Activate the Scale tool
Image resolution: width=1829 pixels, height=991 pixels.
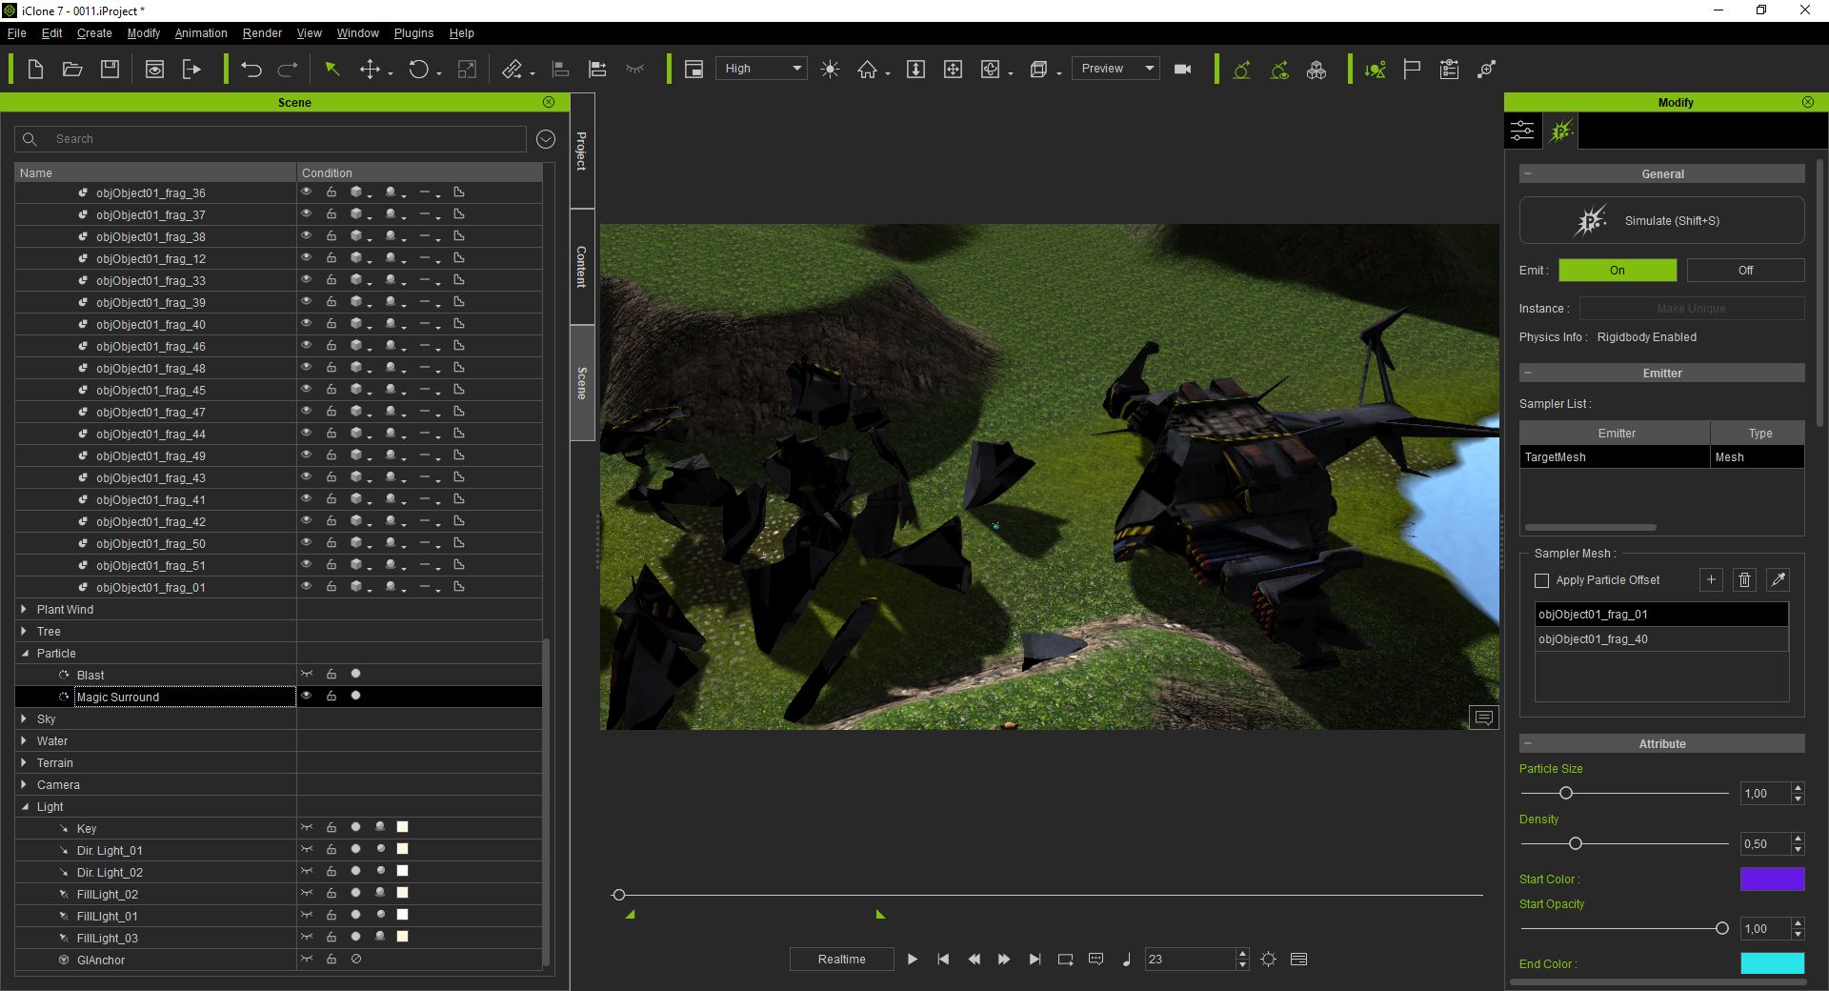pyautogui.click(x=467, y=69)
